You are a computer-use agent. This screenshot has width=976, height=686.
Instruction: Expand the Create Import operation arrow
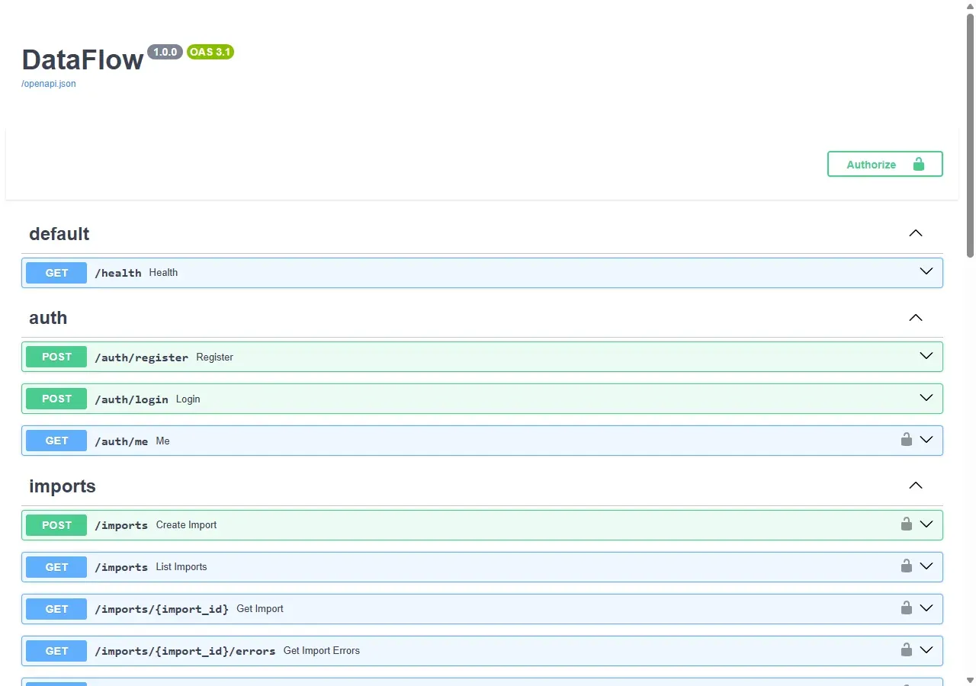point(926,524)
